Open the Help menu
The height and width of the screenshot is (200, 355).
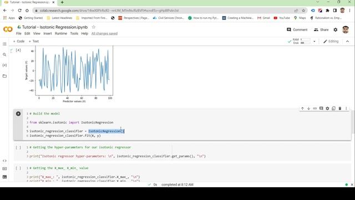85,33
